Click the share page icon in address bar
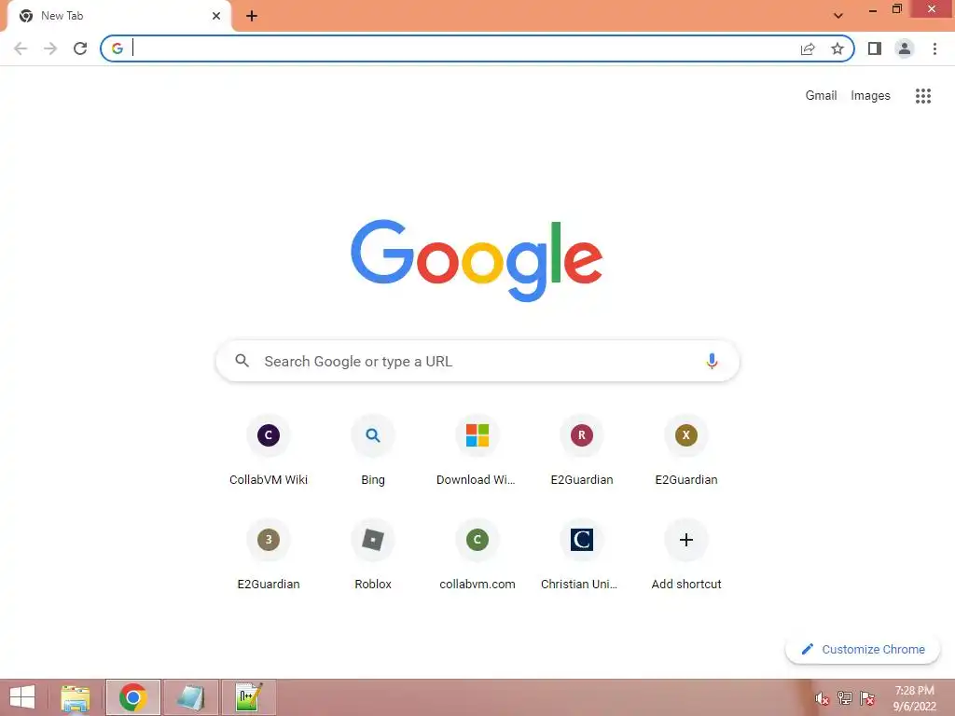Screen dimensions: 955x716 click(x=808, y=48)
